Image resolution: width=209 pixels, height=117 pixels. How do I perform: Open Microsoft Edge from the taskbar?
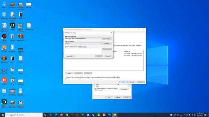[56, 115]
